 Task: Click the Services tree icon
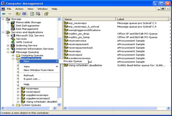[13, 39]
